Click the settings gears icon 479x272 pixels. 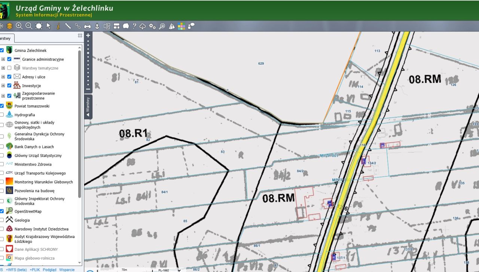pos(152,26)
